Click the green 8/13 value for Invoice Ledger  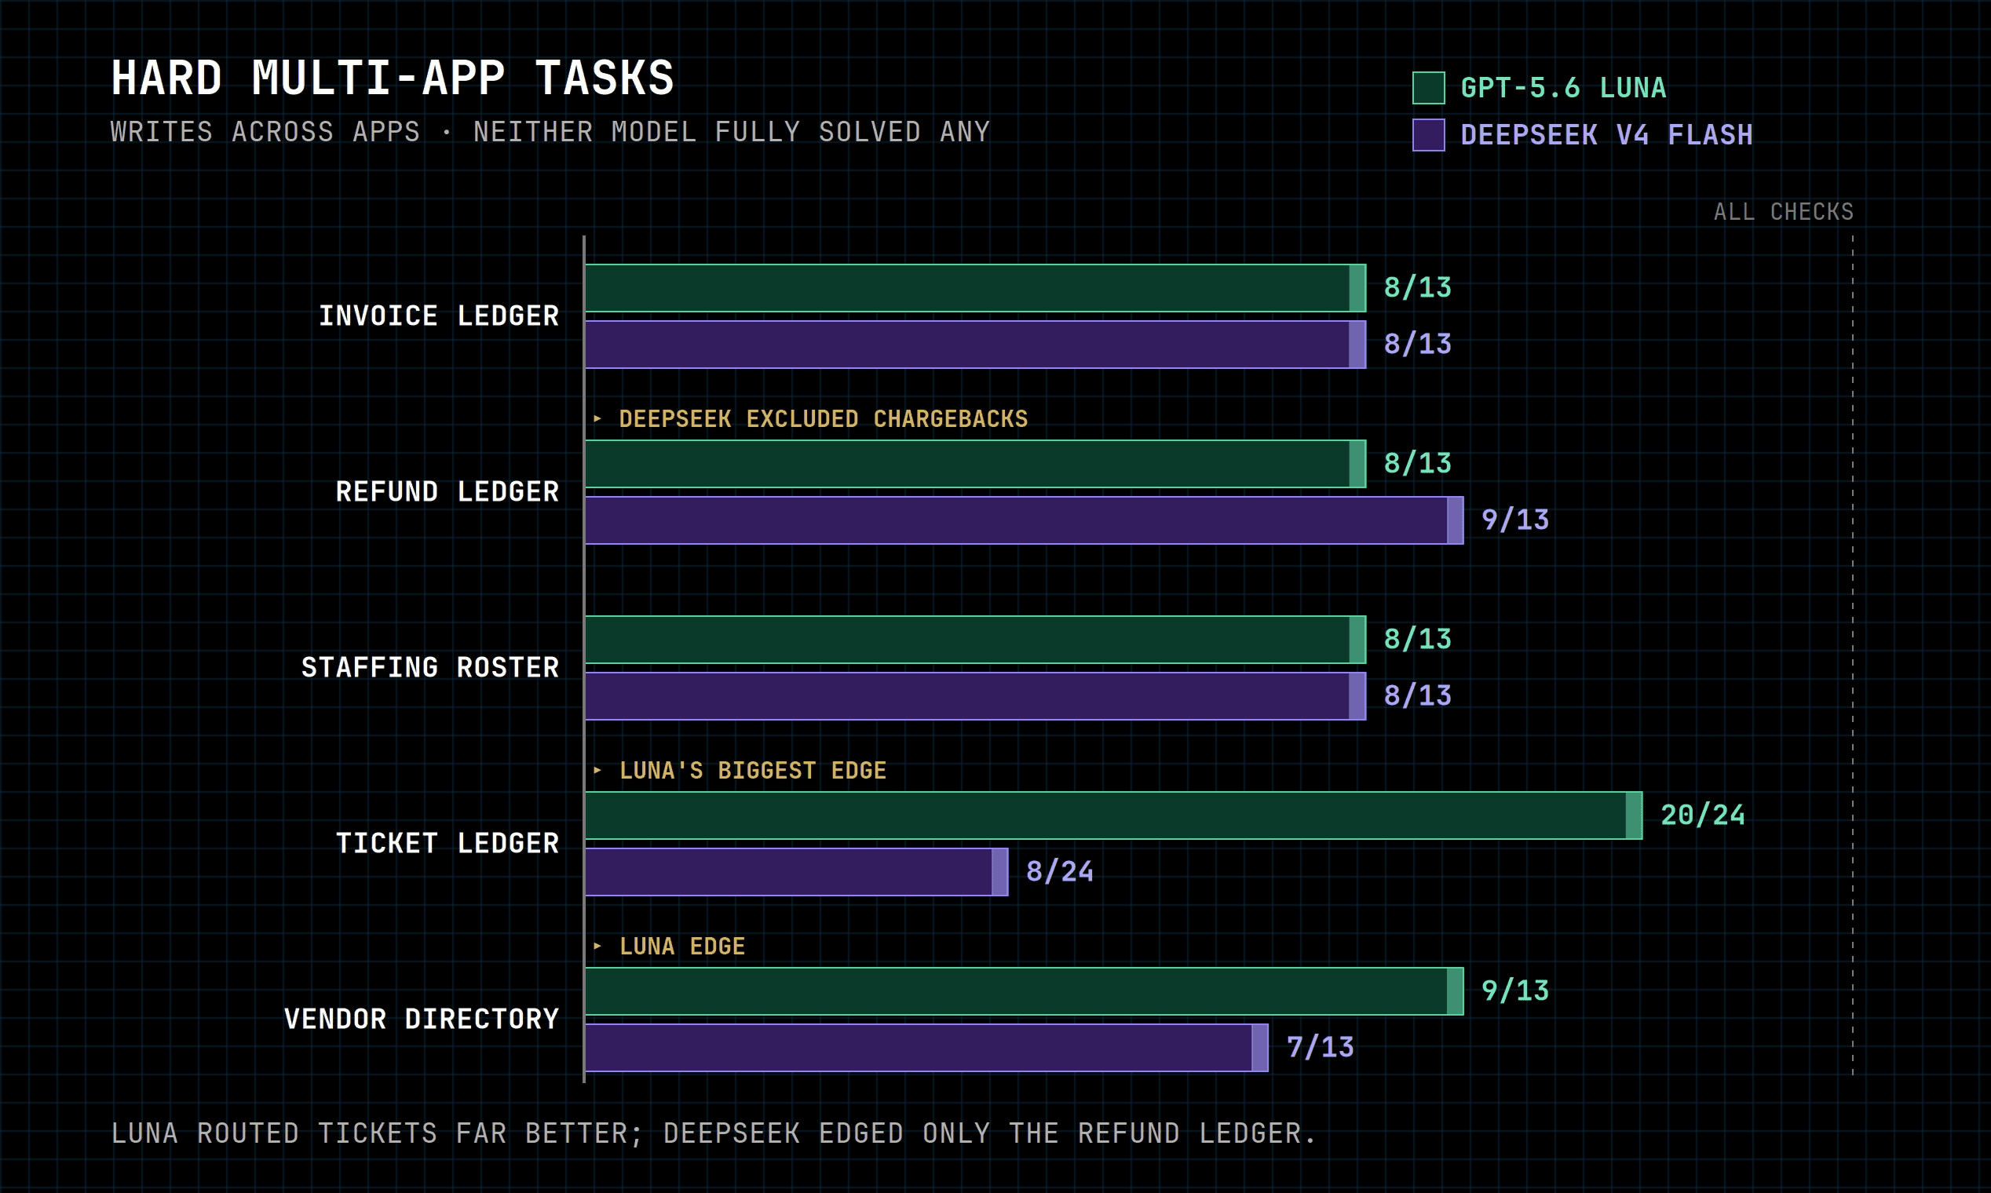[1418, 288]
